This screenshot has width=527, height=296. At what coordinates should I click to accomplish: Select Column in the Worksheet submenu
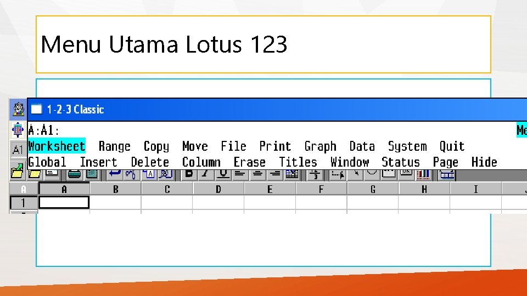[x=201, y=162]
